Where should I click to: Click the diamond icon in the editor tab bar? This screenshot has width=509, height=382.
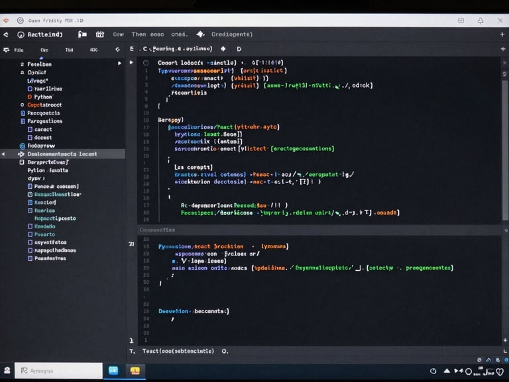[223, 48]
